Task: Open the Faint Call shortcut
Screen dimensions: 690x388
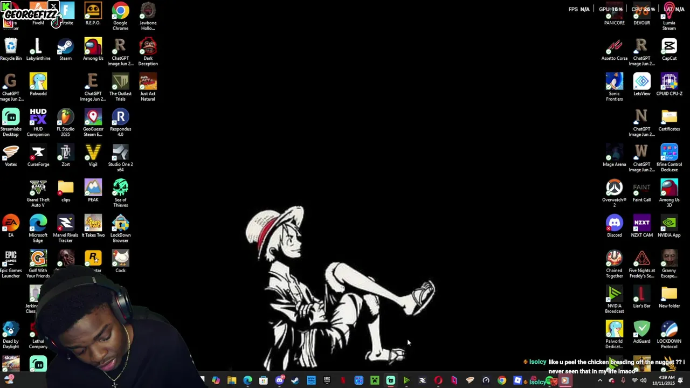Action: (x=641, y=191)
